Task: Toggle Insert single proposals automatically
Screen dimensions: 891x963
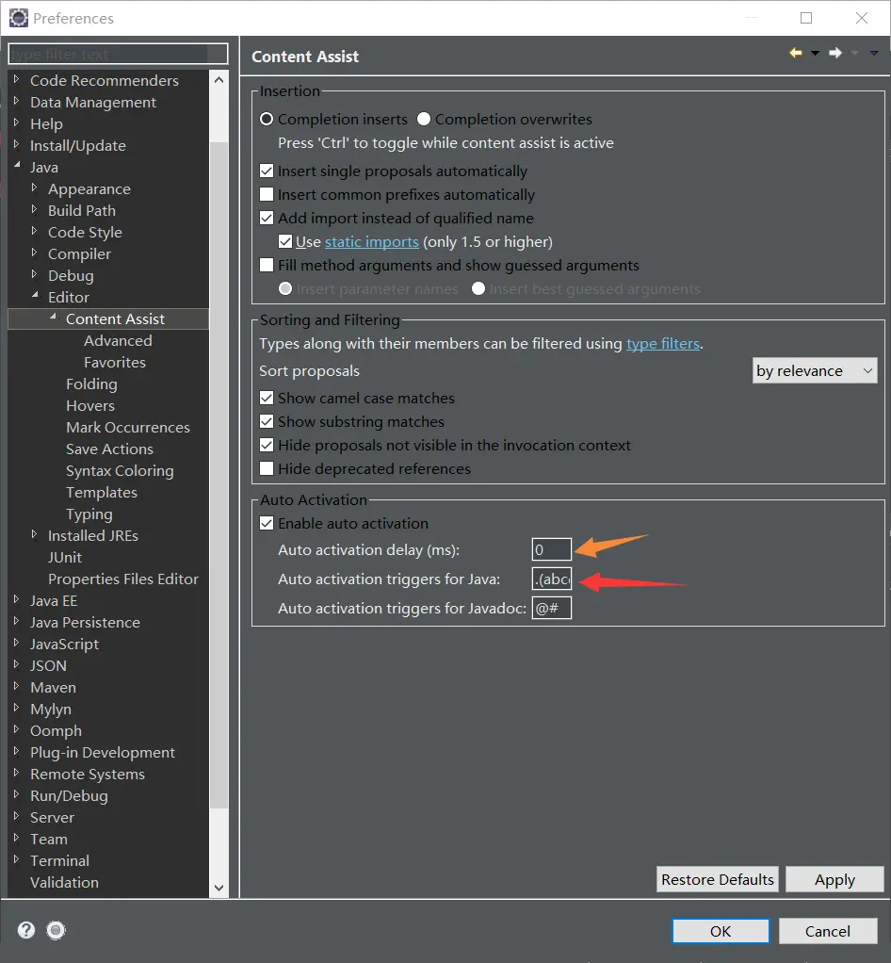Action: pyautogui.click(x=267, y=171)
